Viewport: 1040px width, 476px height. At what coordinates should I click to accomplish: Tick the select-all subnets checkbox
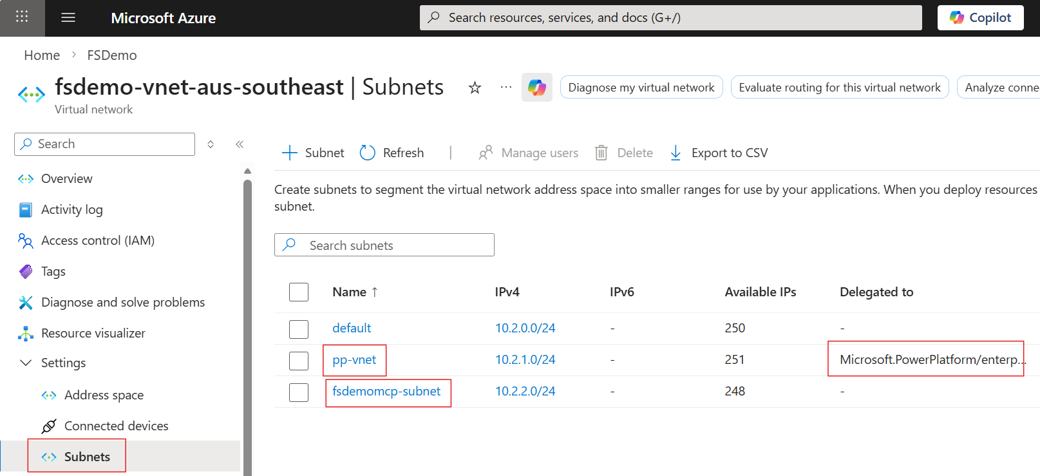(299, 292)
